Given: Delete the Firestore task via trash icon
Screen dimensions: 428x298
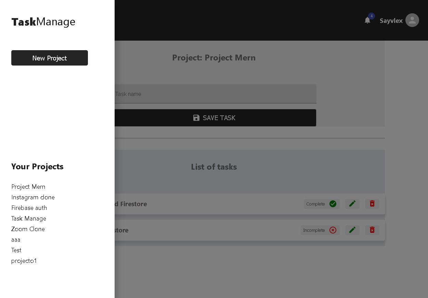Looking at the screenshot, I should (x=372, y=204).
